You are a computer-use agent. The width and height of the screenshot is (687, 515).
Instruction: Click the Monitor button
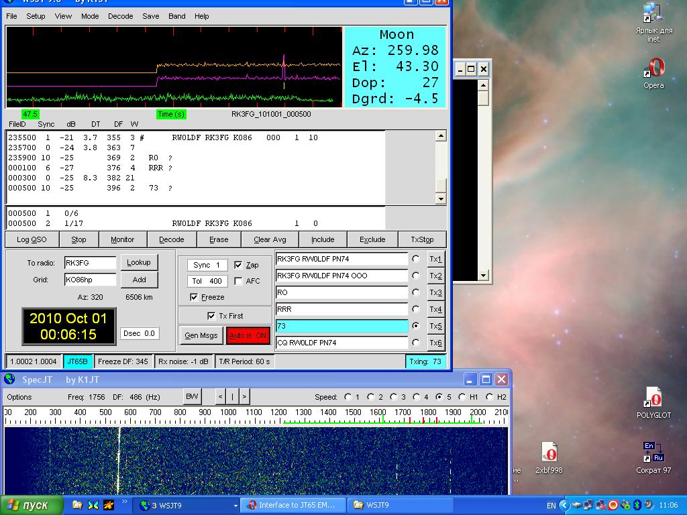tap(123, 239)
